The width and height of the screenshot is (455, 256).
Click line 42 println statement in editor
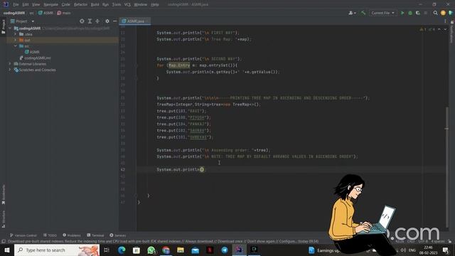(x=181, y=169)
